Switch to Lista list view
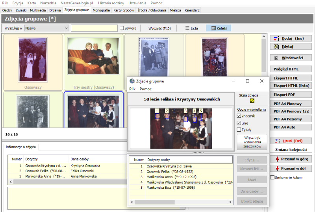The height and width of the screenshot is (212, 315). click(x=191, y=28)
